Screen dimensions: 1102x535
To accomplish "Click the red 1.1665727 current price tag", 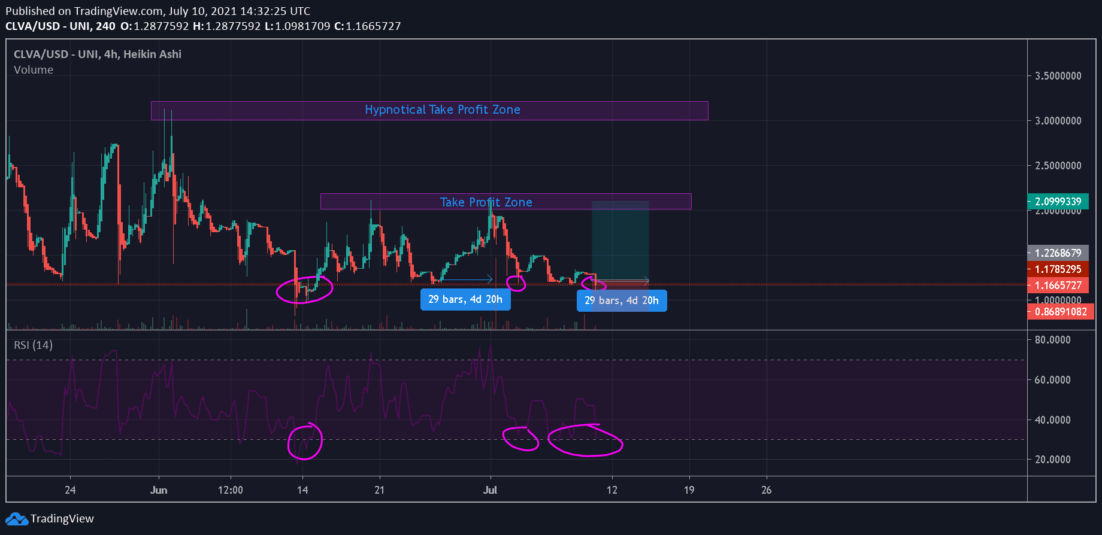I will tap(1058, 285).
